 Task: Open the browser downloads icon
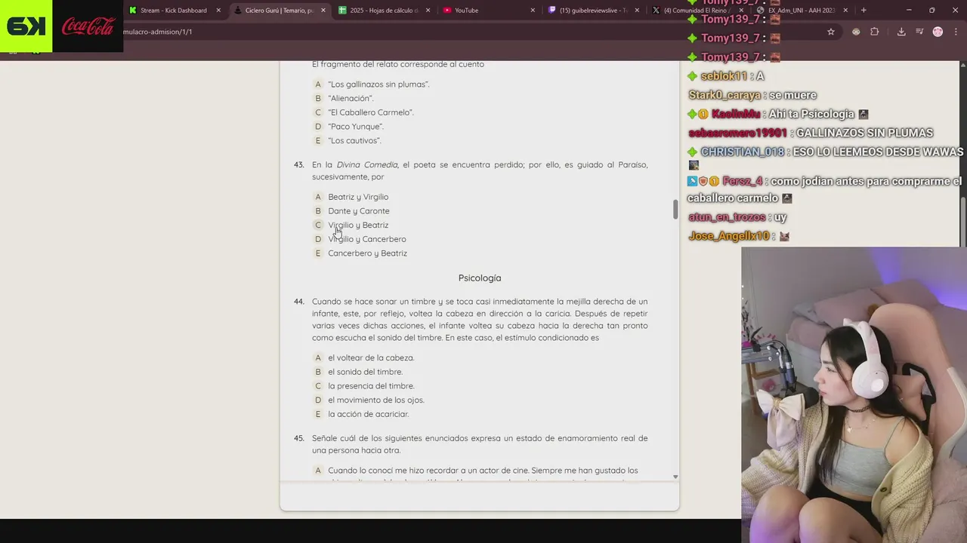pyautogui.click(x=901, y=32)
